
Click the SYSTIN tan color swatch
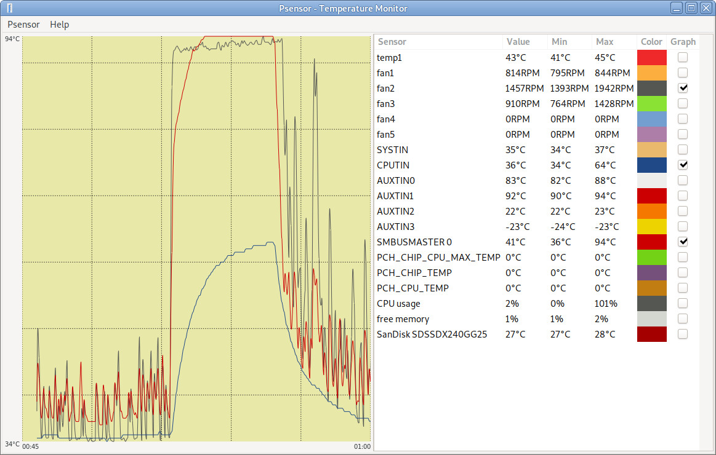[651, 149]
